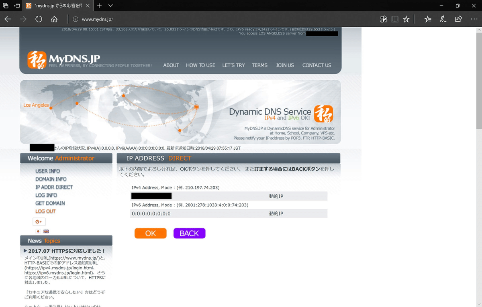Show tabs you've set aside
Image resolution: width=482 pixels, height=307 pixels.
(x=6, y=6)
